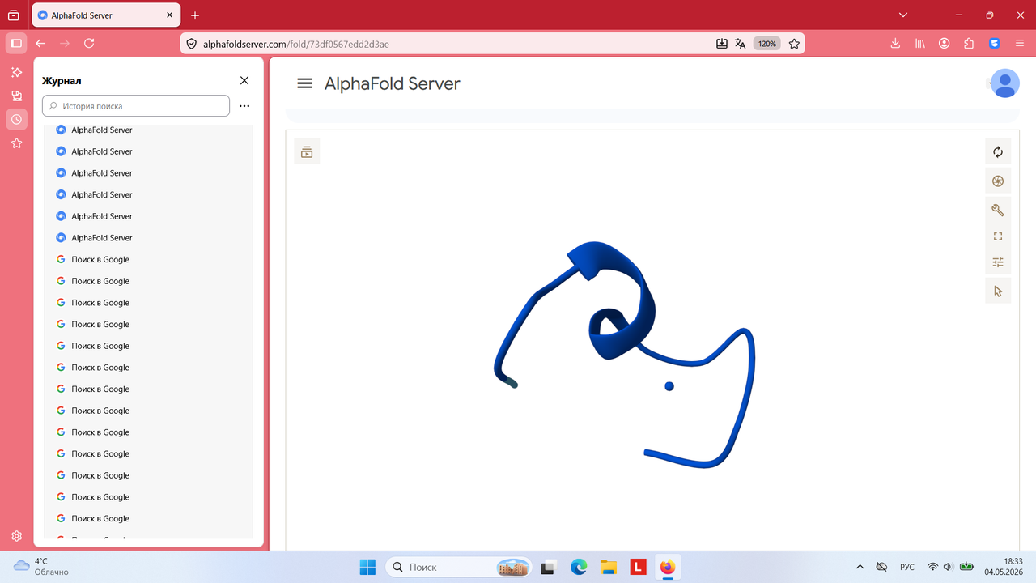The image size is (1036, 583).
Task: Open the bookmarks sidebar tool
Action: 16,143
